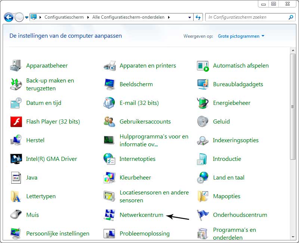299x243 pixels.
Task: Maximize the Control Panel window
Action: tap(274, 4)
